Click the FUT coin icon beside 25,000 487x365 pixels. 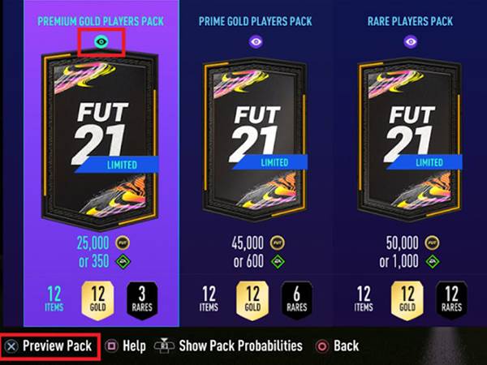pos(123,243)
